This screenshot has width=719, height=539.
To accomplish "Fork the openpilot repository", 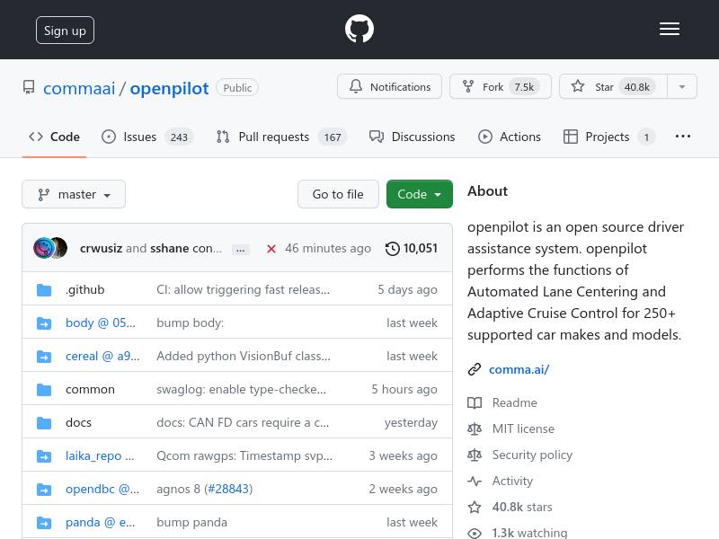I will coord(501,86).
